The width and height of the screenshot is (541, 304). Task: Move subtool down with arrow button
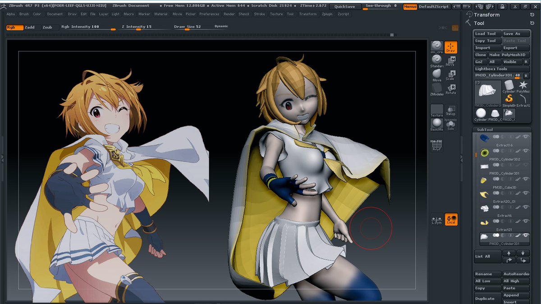pyautogui.click(x=523, y=253)
